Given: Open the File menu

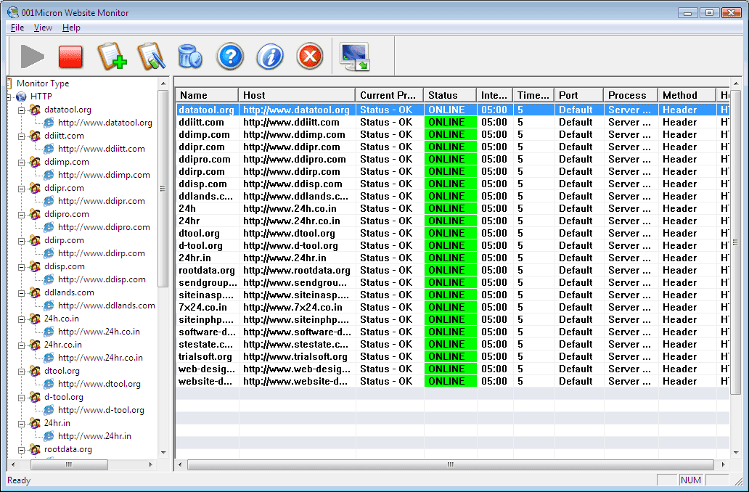Looking at the screenshot, I should click(17, 27).
